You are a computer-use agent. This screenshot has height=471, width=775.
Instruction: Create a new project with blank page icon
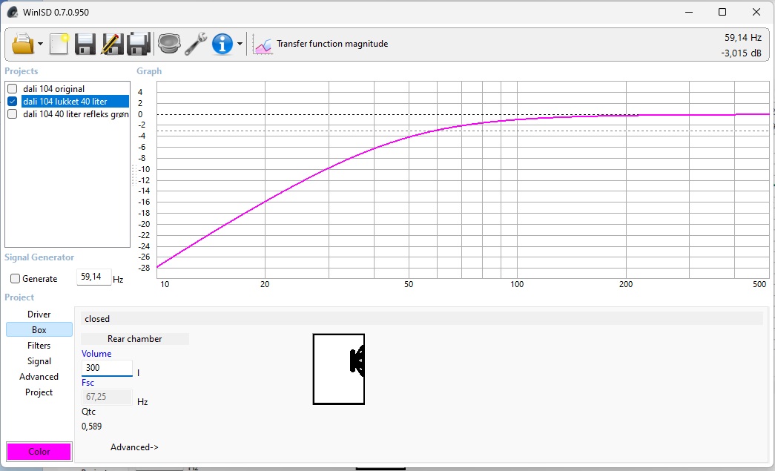[x=59, y=44]
